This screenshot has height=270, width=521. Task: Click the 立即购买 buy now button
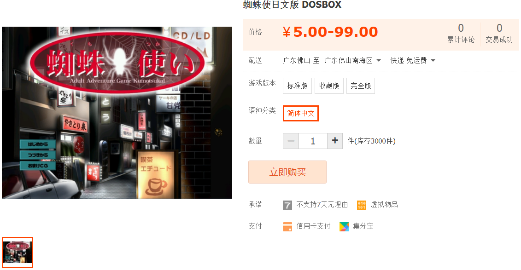pyautogui.click(x=287, y=172)
